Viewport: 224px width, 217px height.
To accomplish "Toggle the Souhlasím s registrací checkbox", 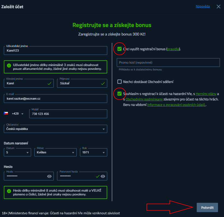I will tap(120, 94).
